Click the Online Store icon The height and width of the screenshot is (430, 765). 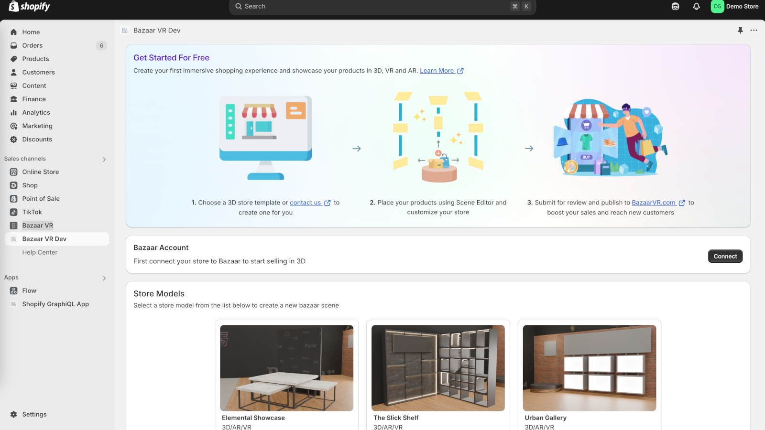[x=14, y=172]
